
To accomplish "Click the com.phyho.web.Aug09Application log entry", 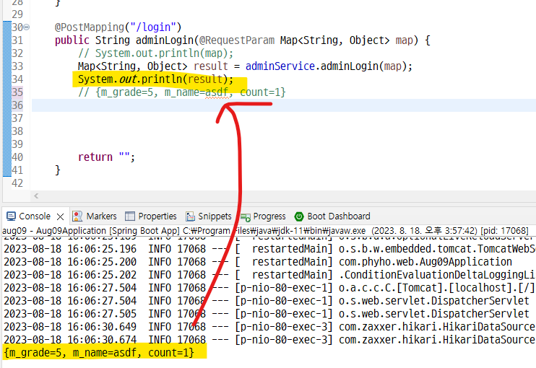I will (425, 262).
